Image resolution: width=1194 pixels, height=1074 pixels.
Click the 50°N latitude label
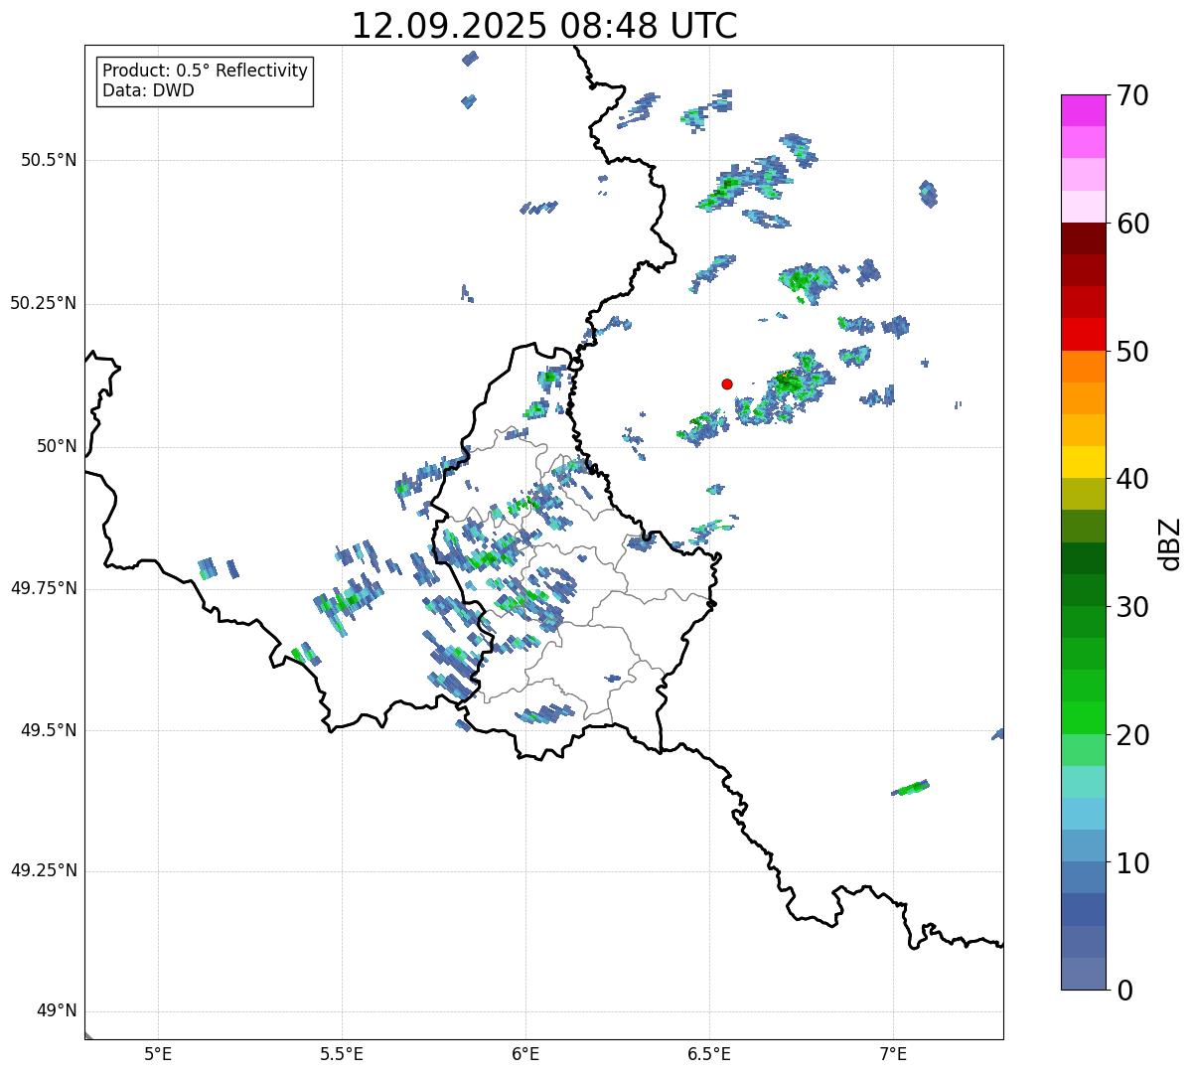[x=57, y=446]
